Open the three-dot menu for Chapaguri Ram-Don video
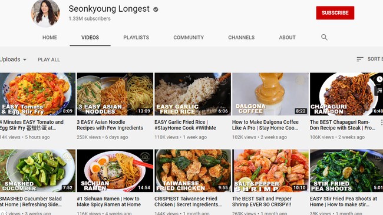Image resolution: width=383 pixels, height=215 pixels. point(381,122)
